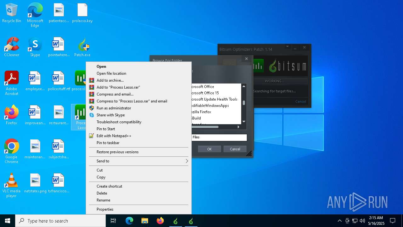Select Add to "Process Lasso.rar" entry
This screenshot has width=403, height=227.
[139, 87]
